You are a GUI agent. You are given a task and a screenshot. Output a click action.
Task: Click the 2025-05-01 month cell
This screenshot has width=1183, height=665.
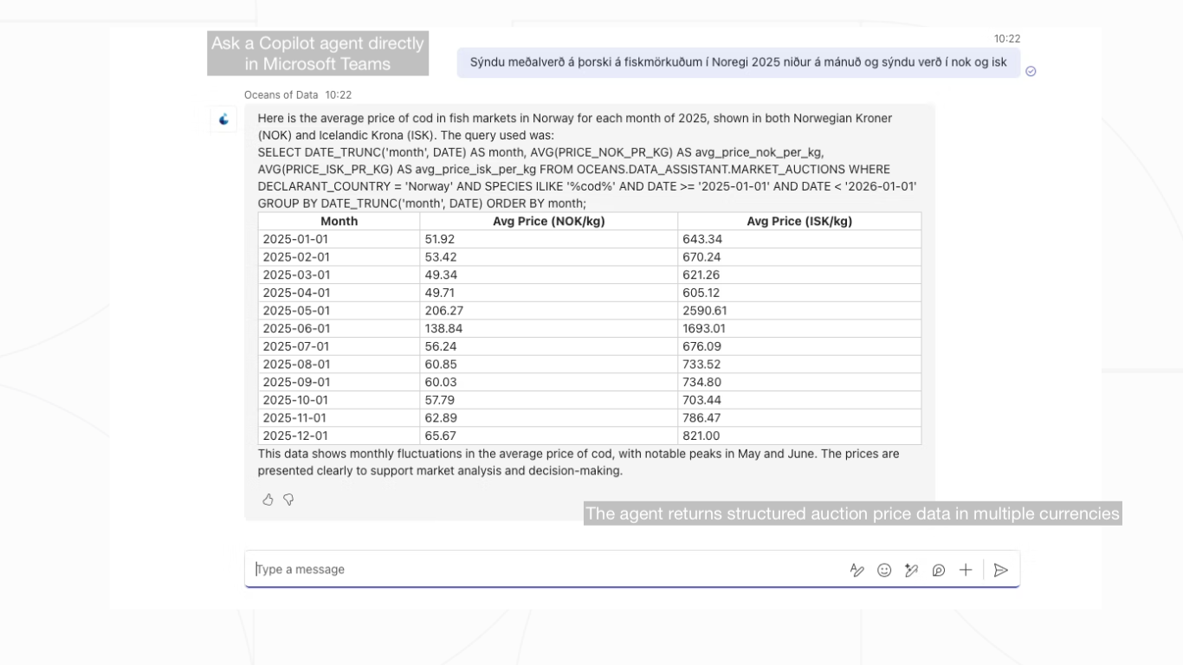(339, 311)
